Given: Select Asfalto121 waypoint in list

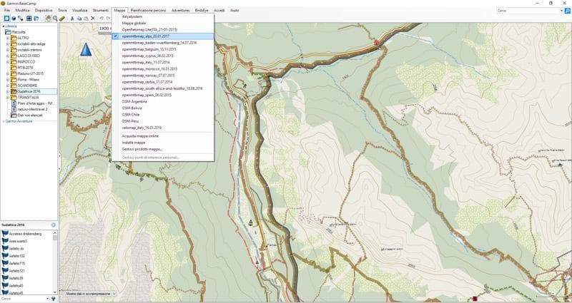Looking at the screenshot, I should 17,271.
